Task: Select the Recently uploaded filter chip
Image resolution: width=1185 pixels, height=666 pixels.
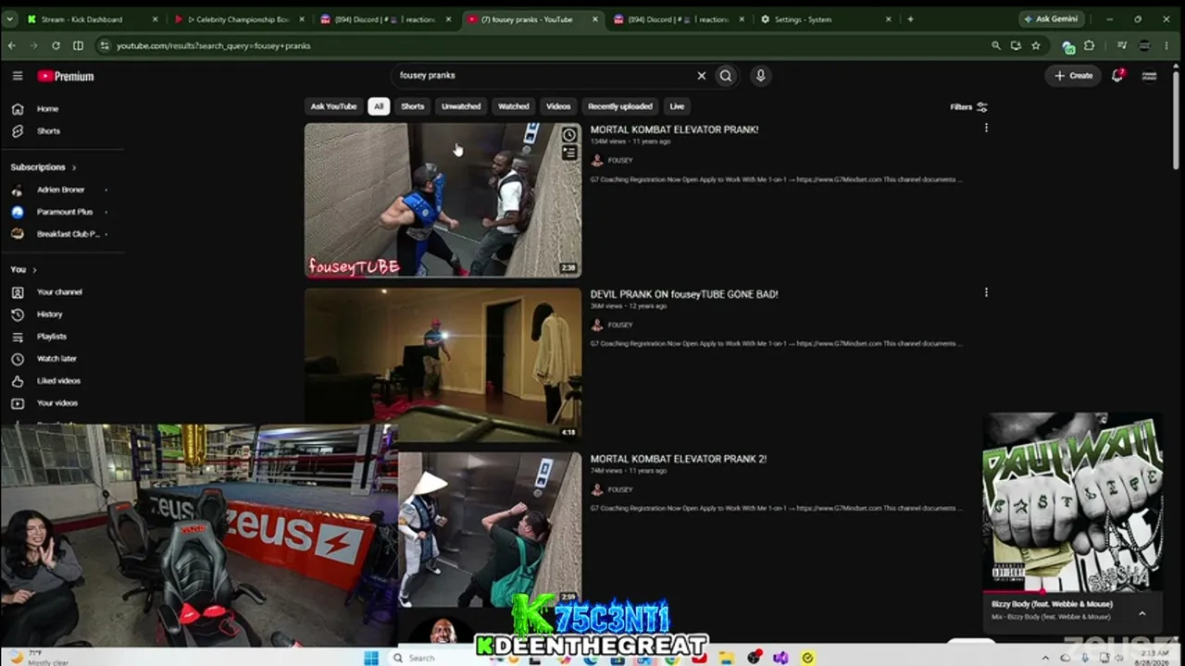Action: [x=620, y=106]
